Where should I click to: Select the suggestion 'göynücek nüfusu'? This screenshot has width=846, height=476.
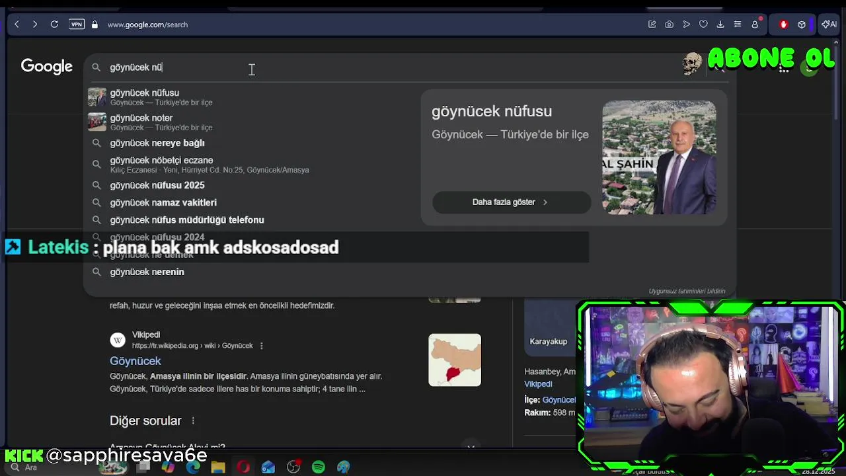251,97
